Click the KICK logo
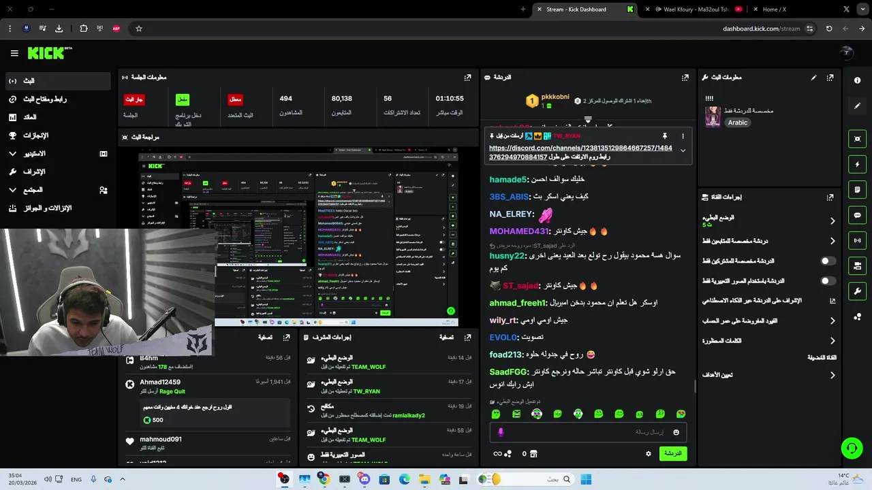 pos(50,53)
